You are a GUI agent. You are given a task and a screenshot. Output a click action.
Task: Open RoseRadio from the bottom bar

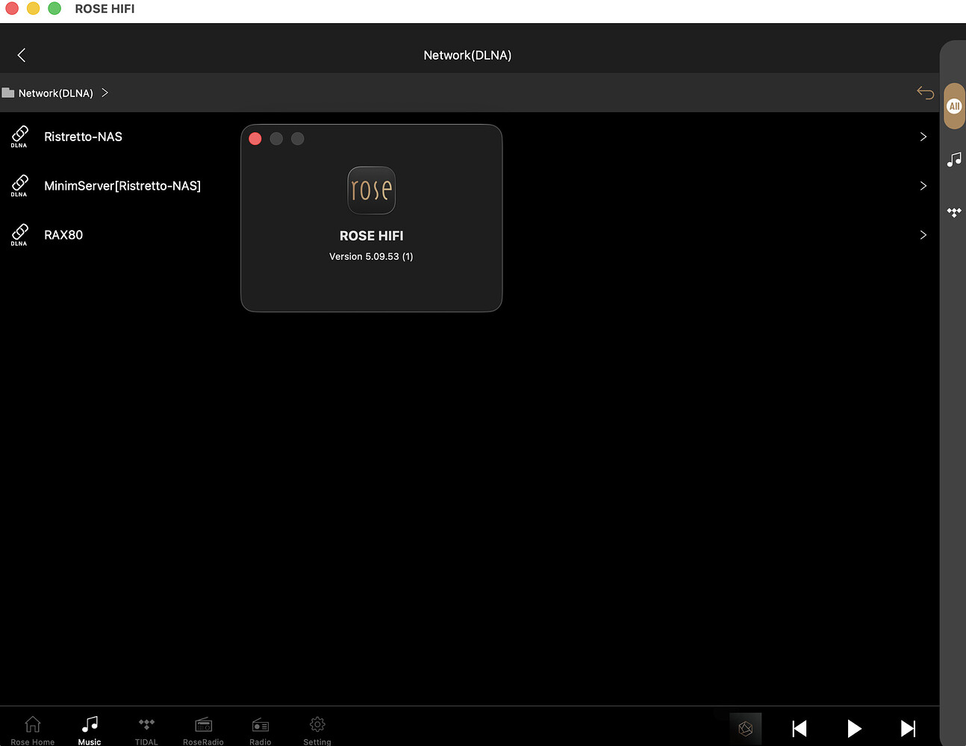(x=203, y=728)
